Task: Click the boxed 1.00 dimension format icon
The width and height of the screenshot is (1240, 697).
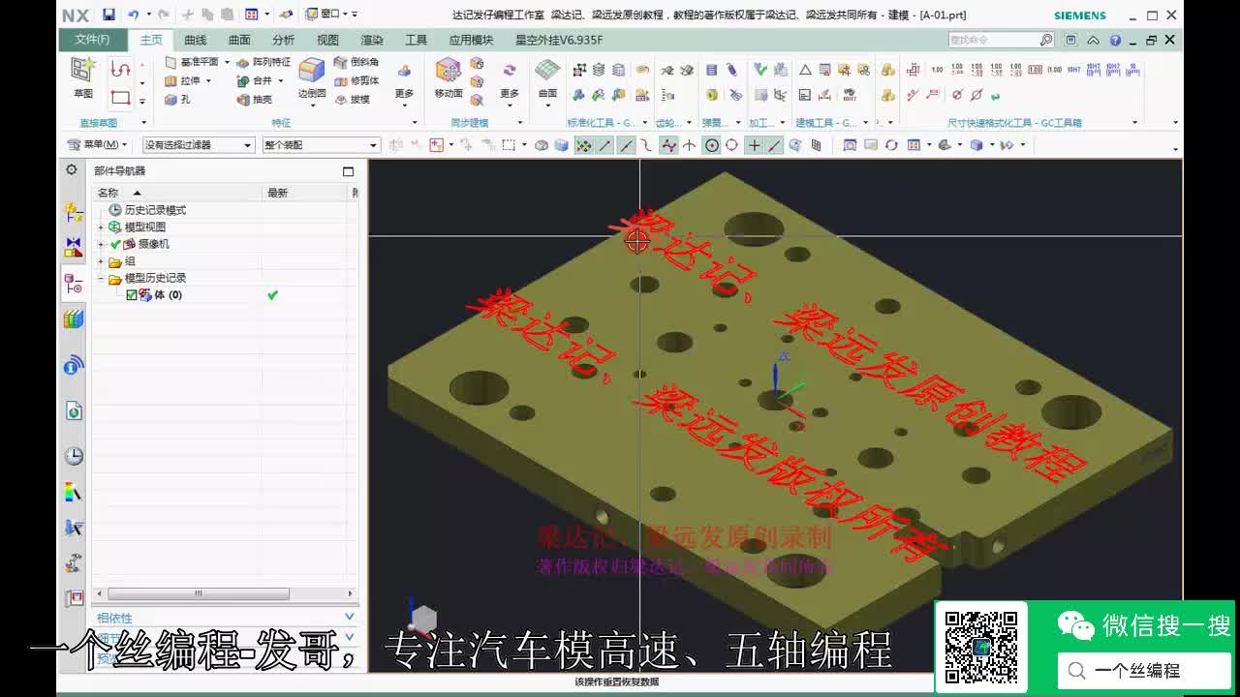Action: pyautogui.click(x=1035, y=70)
